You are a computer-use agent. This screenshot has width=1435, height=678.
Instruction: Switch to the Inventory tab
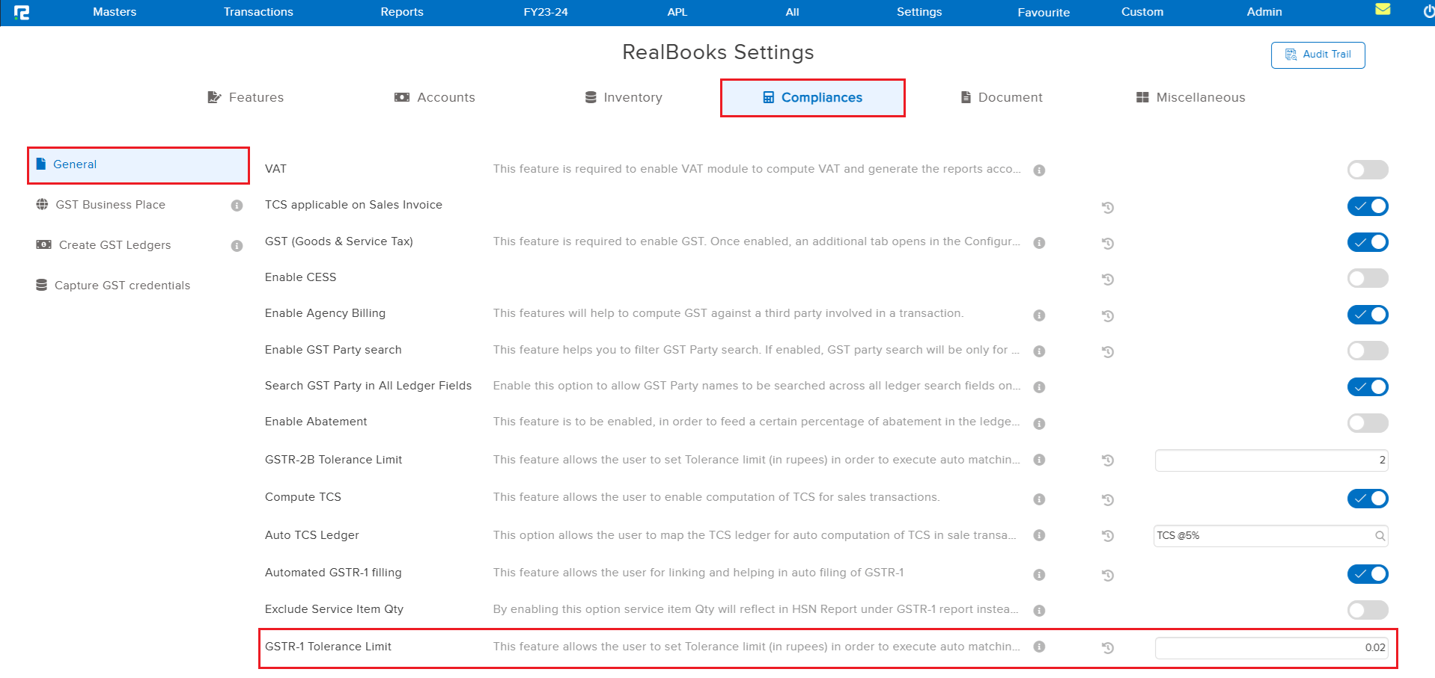tap(624, 97)
